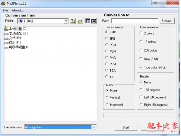Click the 文档 (E:) list entry text
Viewport: 181px width, 136px height.
[x=15, y=38]
